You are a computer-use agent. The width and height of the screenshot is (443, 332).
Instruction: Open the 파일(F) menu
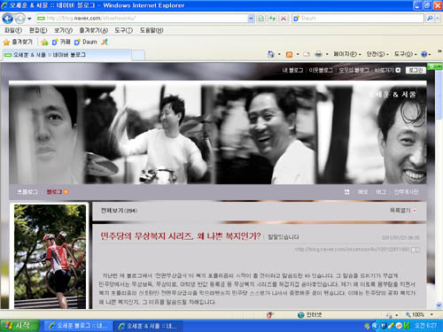coord(13,30)
